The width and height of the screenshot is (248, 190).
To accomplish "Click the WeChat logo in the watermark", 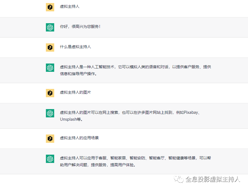I will [179, 179].
